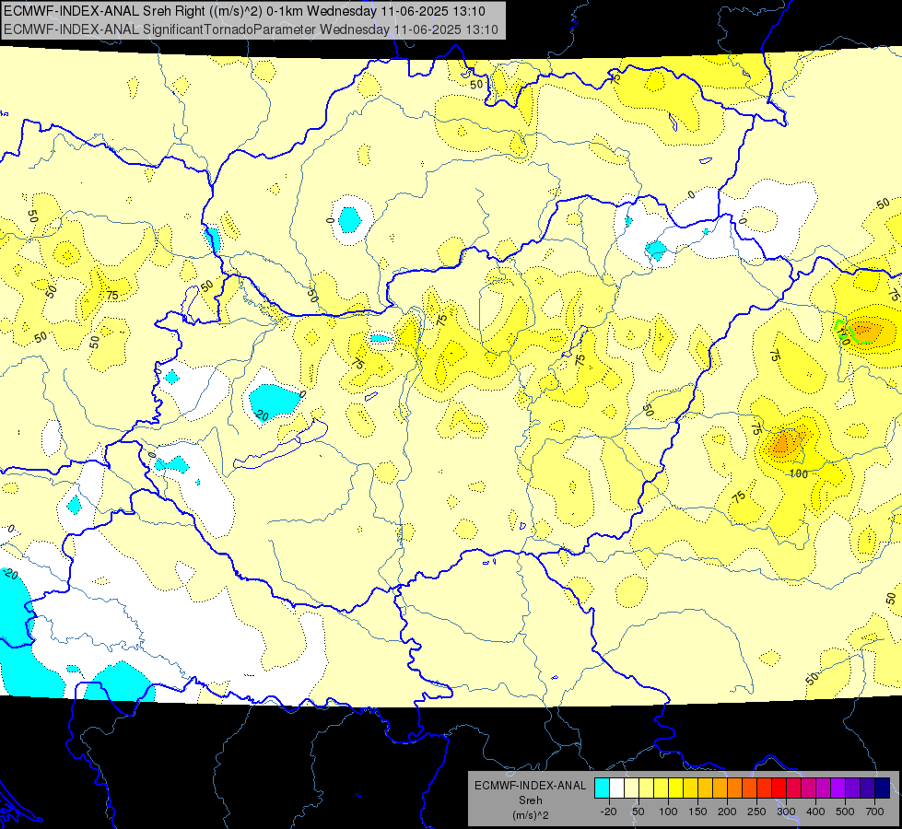
Task: Click the '(m/s)^2' unit label in legend
Action: pyautogui.click(x=530, y=815)
